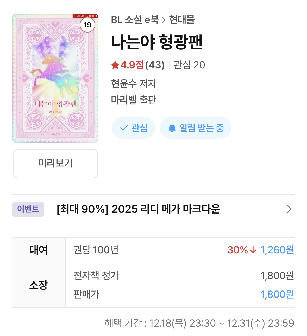Image resolution: width=307 pixels, height=336 pixels.
Task: Open publisher 마리벨's page
Action: 124,100
